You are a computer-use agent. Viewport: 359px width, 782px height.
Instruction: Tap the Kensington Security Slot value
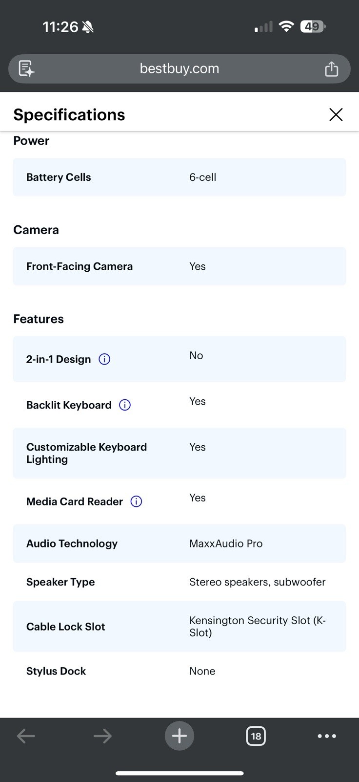point(258,627)
